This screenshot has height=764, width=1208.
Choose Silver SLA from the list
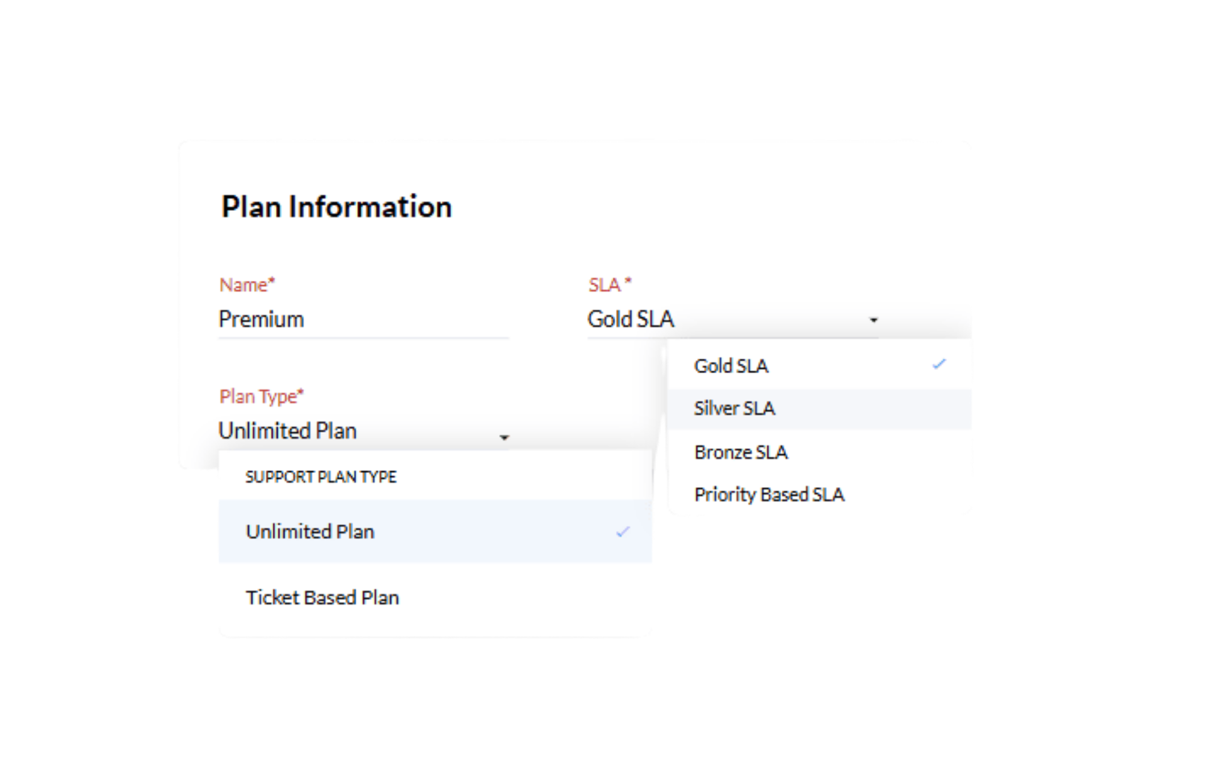click(735, 408)
